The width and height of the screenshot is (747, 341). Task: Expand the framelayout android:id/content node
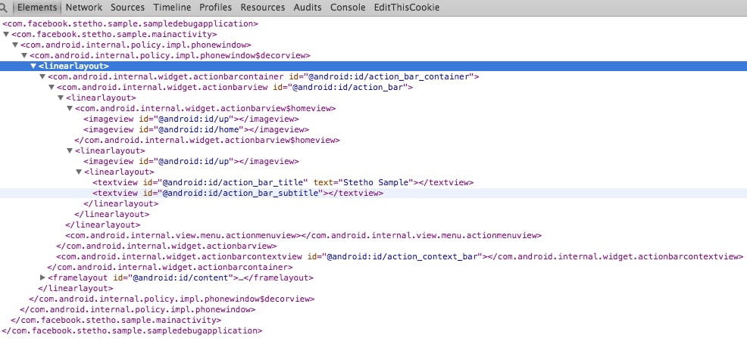coord(42,277)
